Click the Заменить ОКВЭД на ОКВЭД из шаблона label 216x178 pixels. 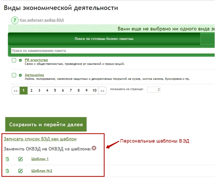48,149
